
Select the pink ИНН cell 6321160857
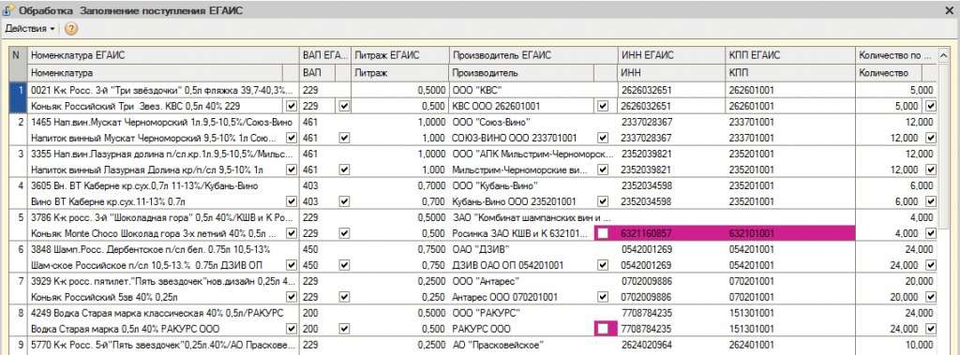[x=671, y=233]
